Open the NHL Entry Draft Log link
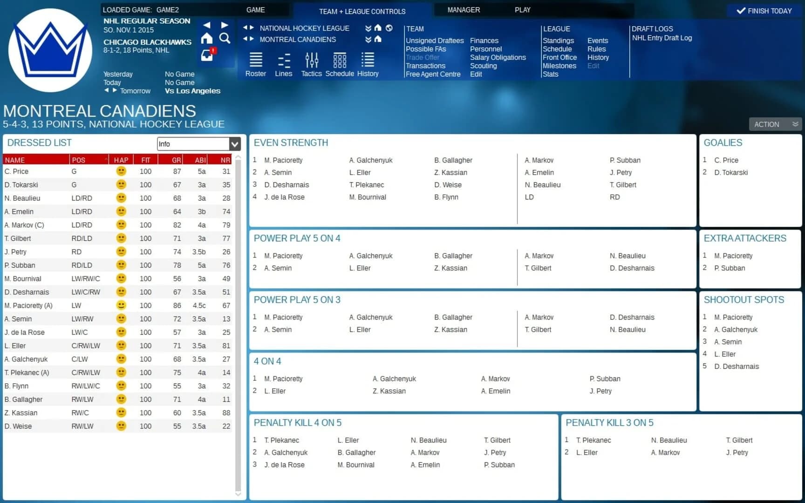 pos(662,38)
